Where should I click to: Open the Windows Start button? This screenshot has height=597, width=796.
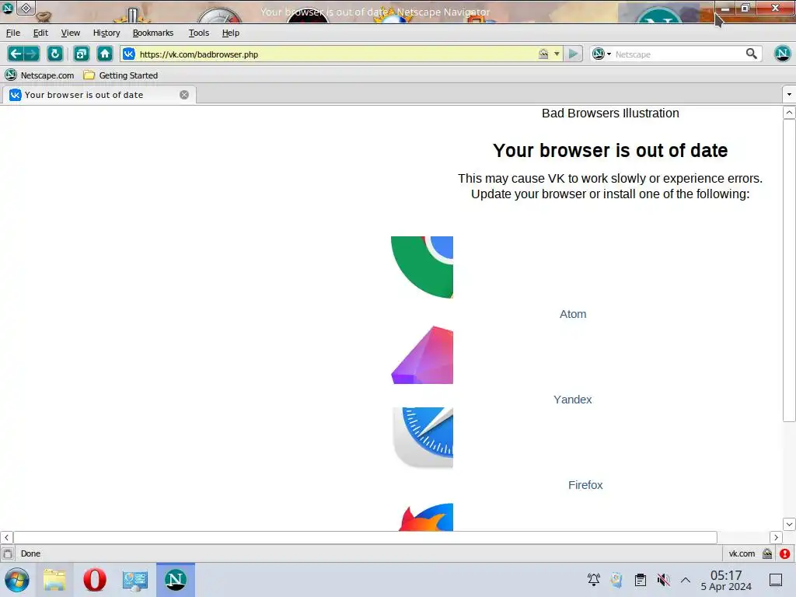tap(17, 580)
